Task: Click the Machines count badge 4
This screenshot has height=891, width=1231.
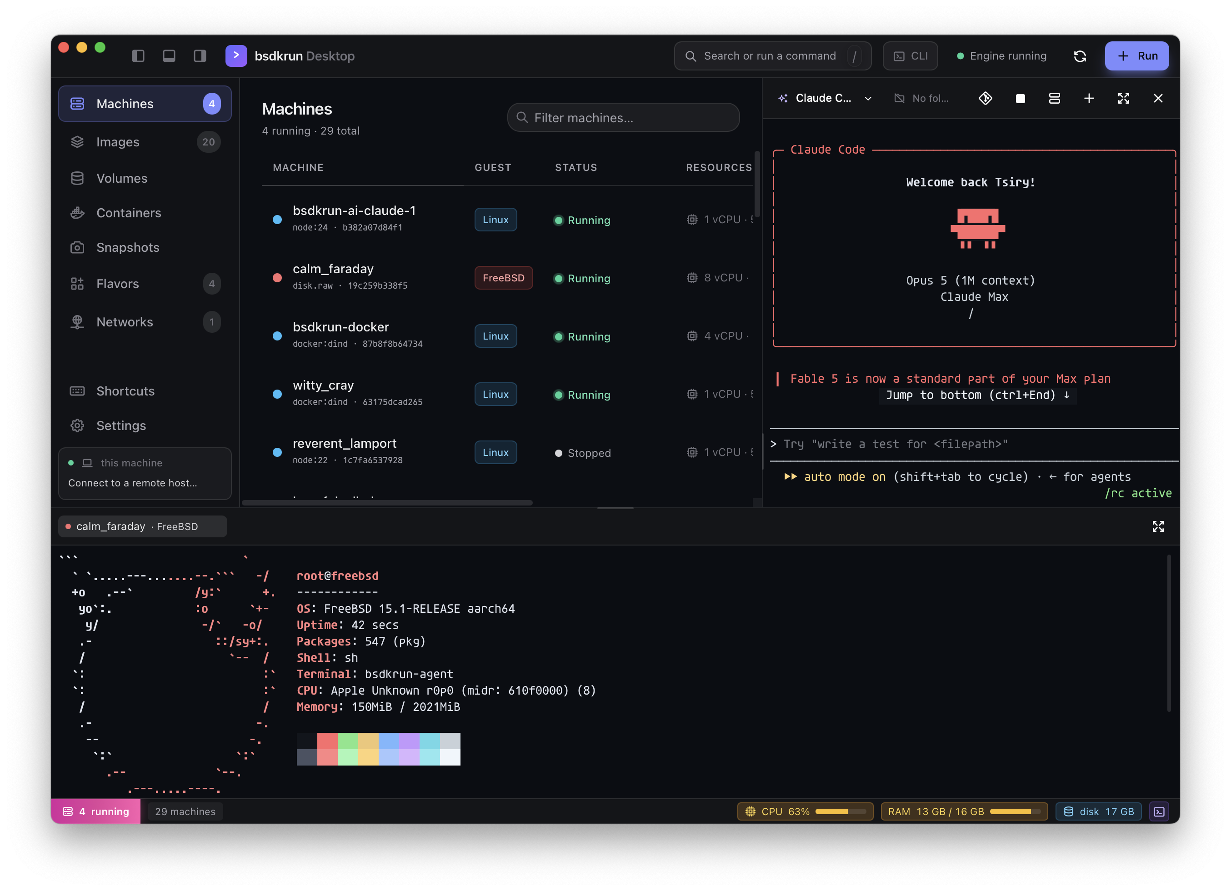Action: 212,104
